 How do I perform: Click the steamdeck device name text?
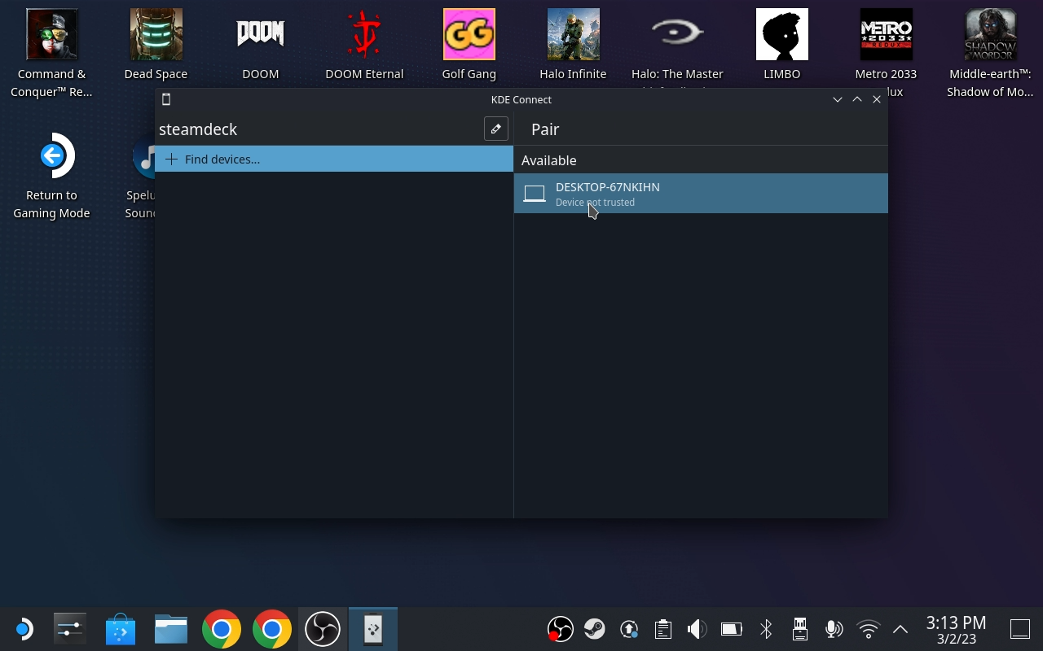point(198,129)
